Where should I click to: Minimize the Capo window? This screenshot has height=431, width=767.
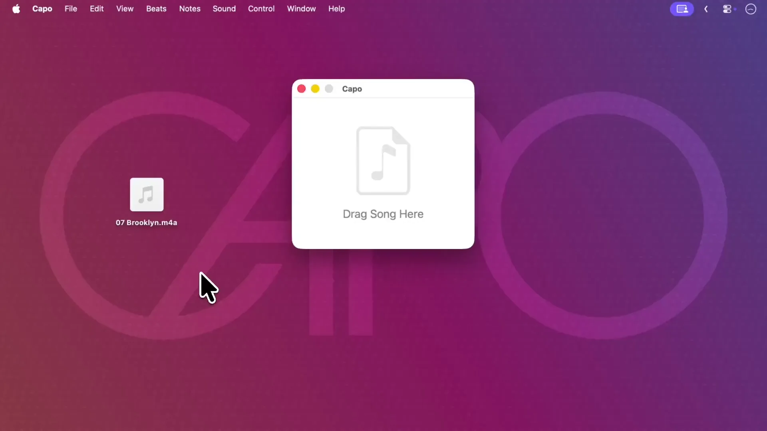(315, 89)
